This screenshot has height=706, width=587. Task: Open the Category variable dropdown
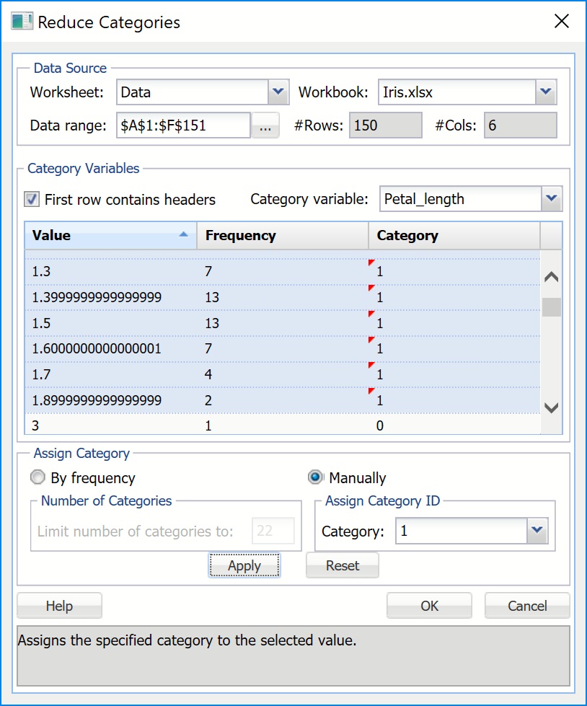[552, 198]
